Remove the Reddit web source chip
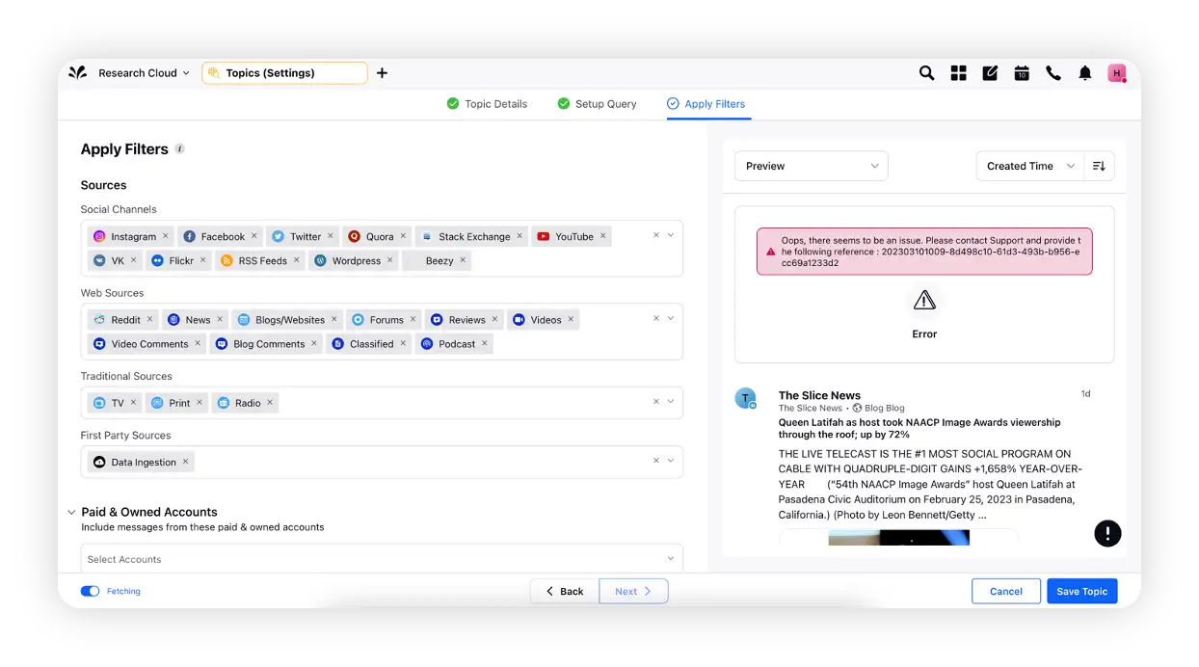This screenshot has width=1199, height=667. (x=150, y=319)
